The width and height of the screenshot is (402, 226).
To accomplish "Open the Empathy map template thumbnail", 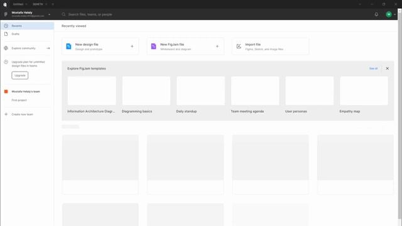I will 364,90.
